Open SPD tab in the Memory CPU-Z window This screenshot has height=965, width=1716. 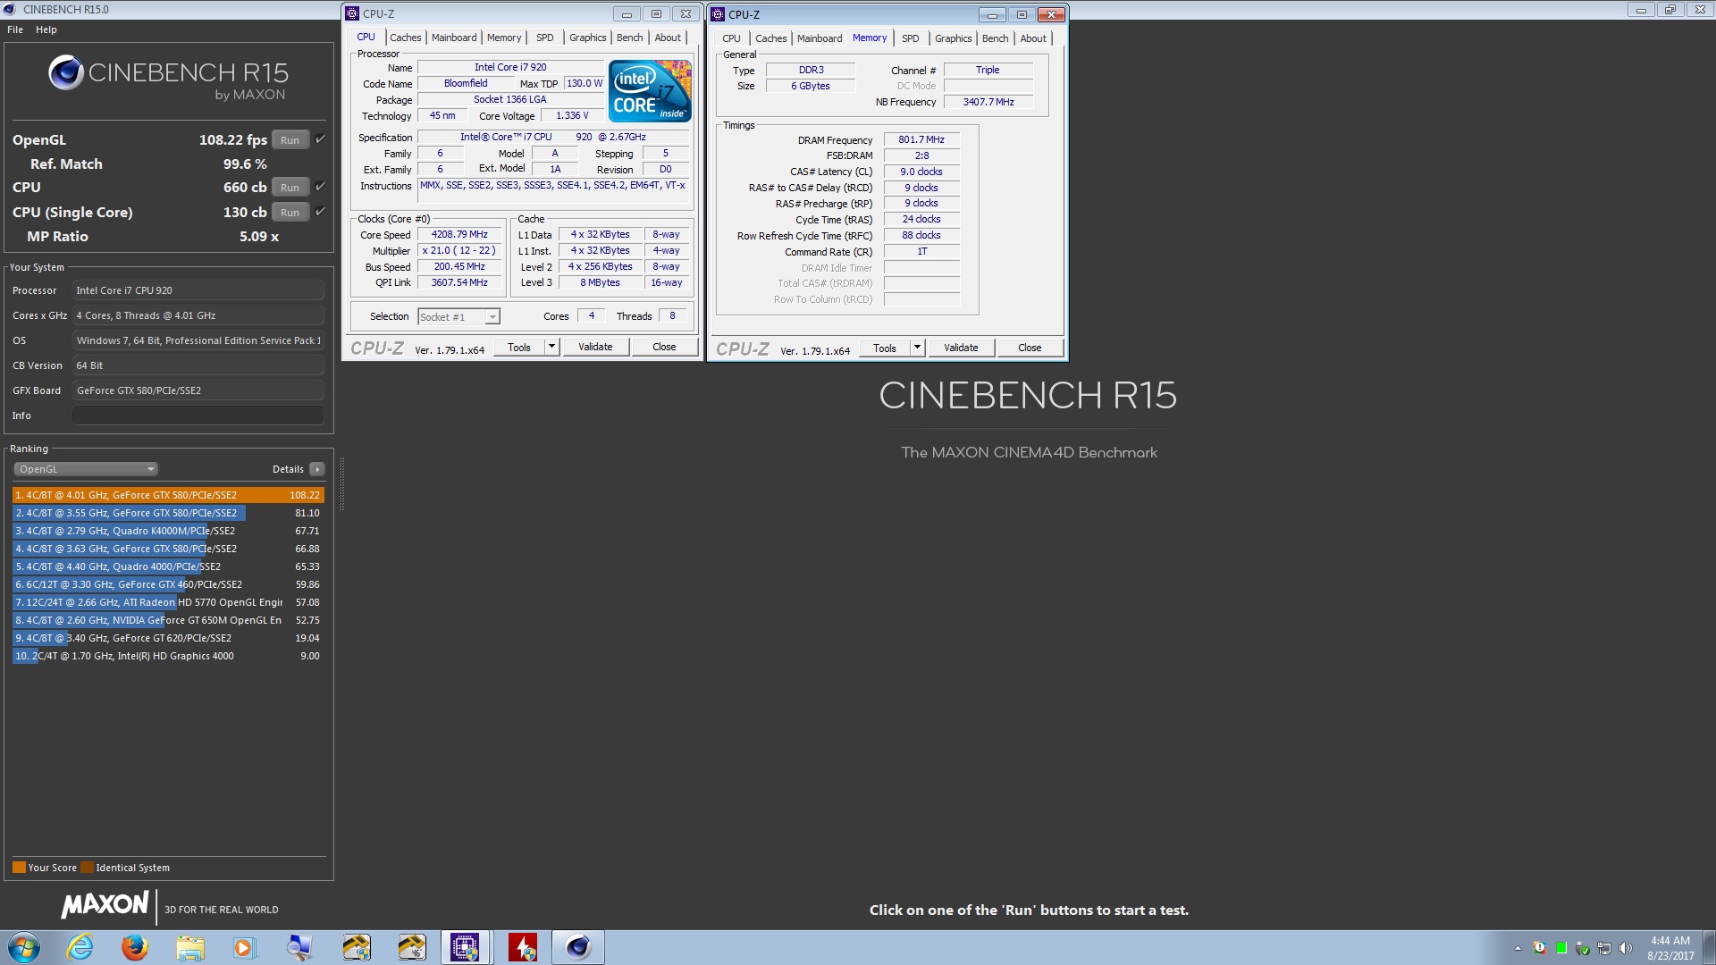(x=910, y=38)
